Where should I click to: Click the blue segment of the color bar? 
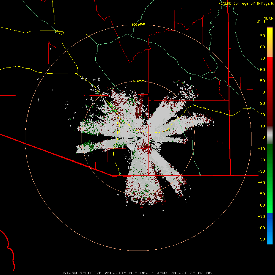click(270, 229)
